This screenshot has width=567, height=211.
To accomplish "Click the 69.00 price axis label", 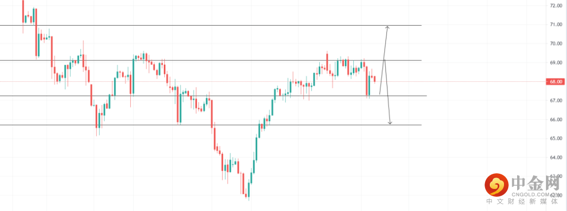I will point(555,62).
